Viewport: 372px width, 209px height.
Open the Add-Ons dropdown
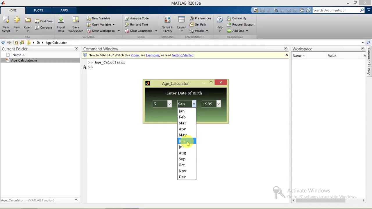click(x=237, y=31)
